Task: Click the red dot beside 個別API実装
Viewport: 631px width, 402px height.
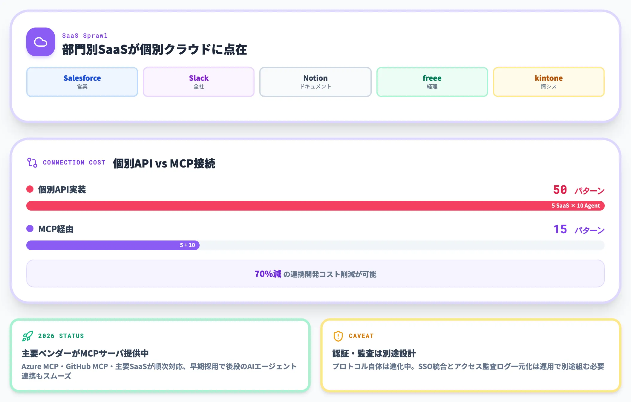Action: coord(30,189)
